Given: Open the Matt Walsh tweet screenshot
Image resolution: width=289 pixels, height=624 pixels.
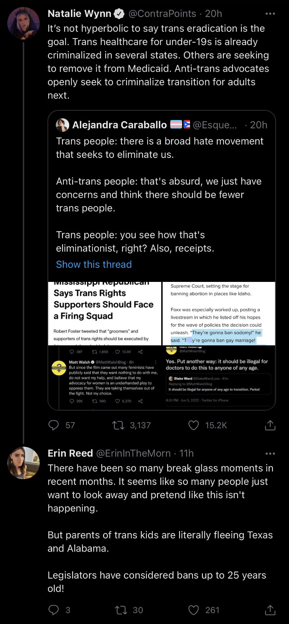Looking at the screenshot, I should tap(105, 377).
